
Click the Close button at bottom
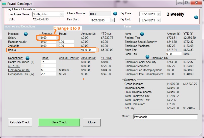(x=92, y=122)
